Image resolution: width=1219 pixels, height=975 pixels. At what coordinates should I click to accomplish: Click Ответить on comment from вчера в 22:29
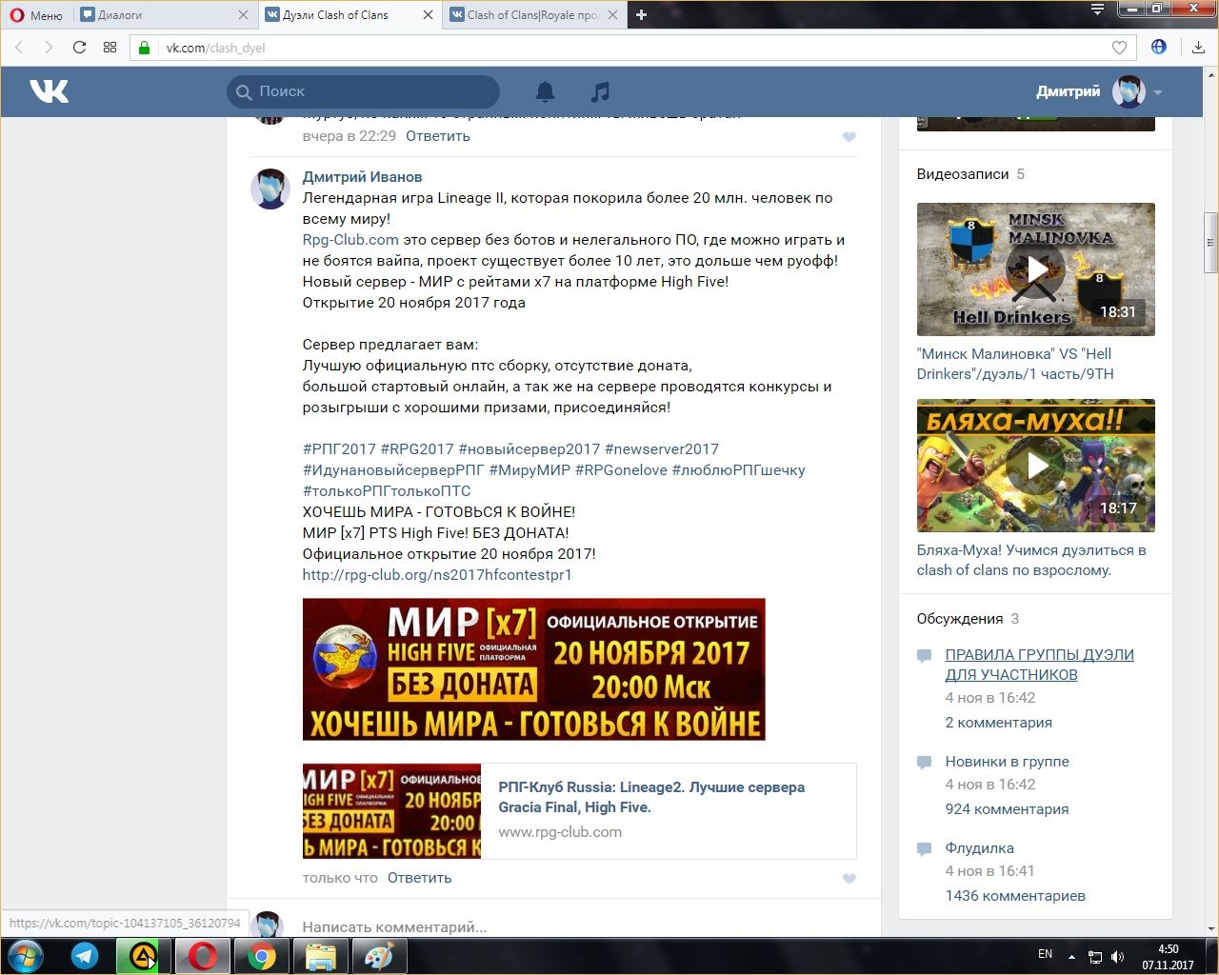pyautogui.click(x=438, y=136)
